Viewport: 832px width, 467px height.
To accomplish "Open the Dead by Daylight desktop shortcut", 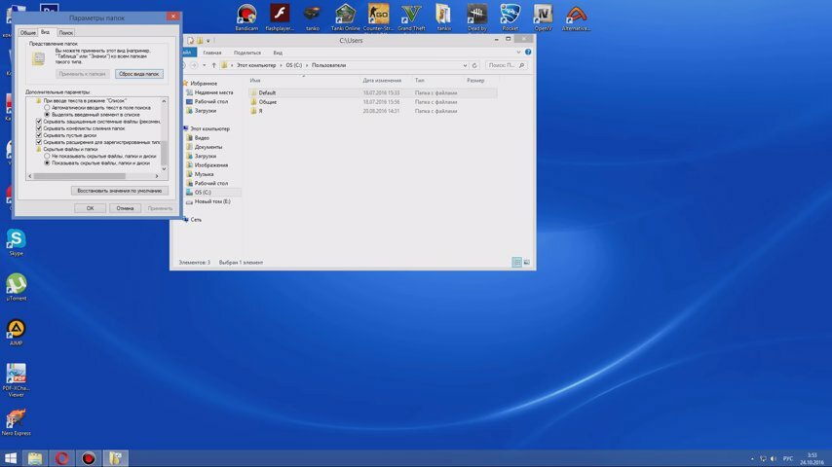I will pyautogui.click(x=477, y=17).
